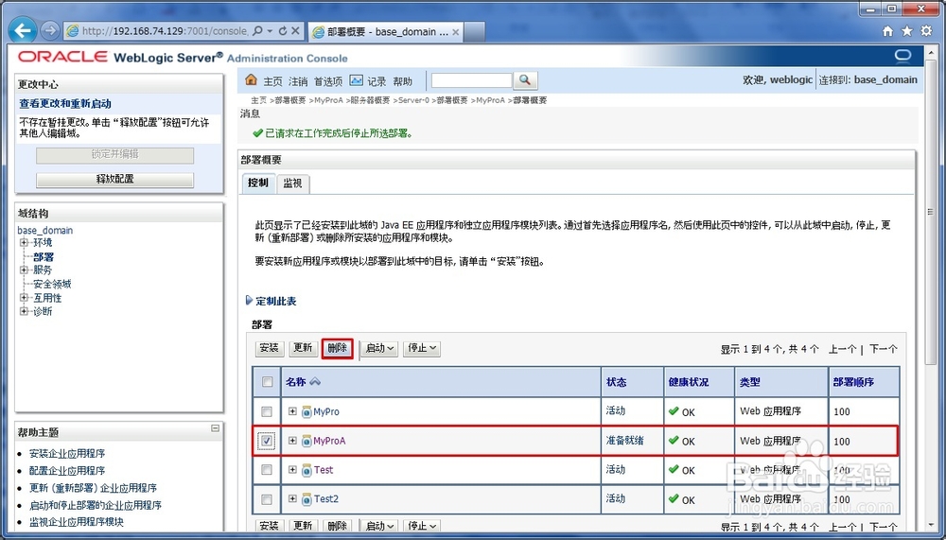
Task: Expand the 定制此表 disclosure triangle
Action: [x=249, y=300]
